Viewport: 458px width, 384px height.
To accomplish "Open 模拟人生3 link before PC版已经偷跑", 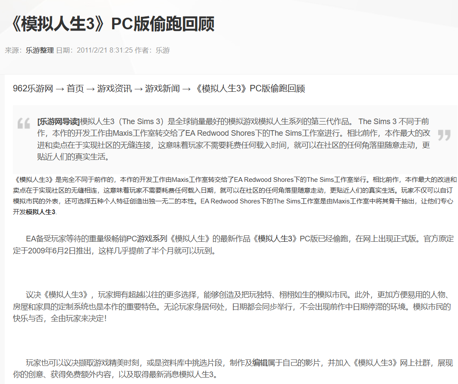I will (x=275, y=239).
